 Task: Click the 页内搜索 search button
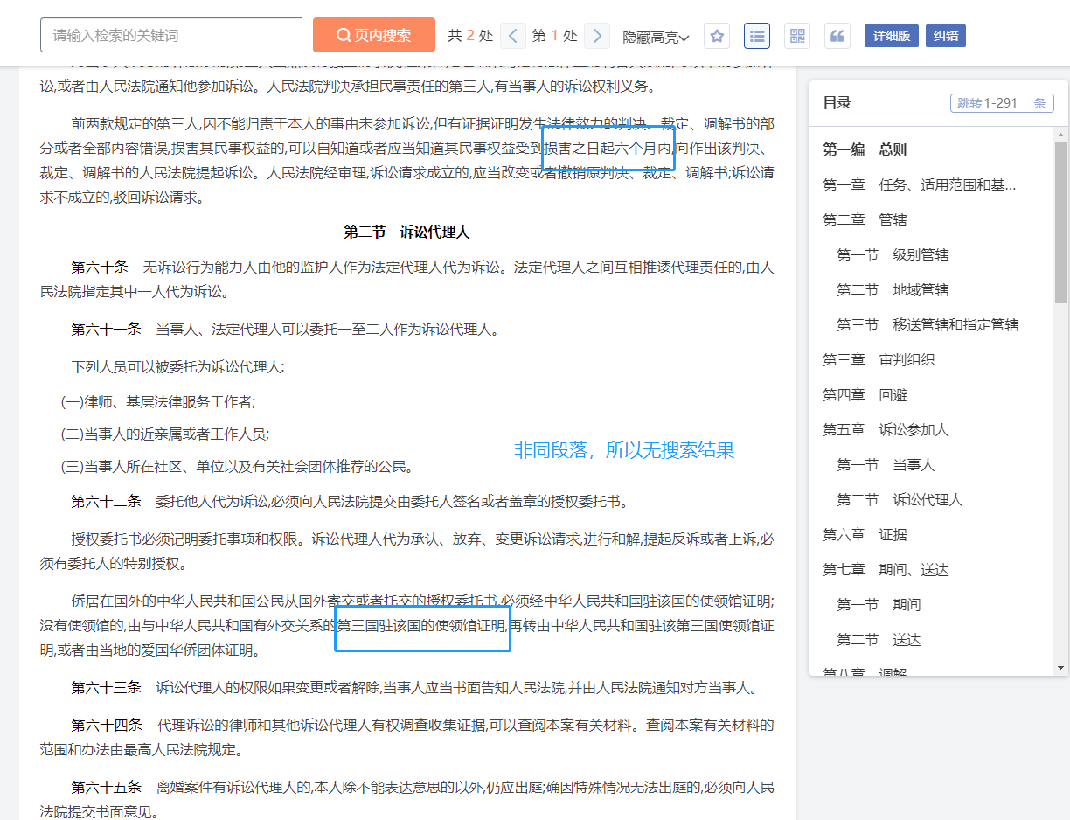(x=374, y=35)
